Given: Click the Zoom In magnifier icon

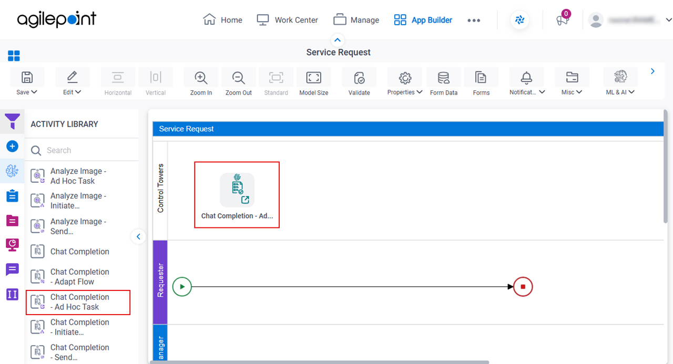Looking at the screenshot, I should click(201, 78).
